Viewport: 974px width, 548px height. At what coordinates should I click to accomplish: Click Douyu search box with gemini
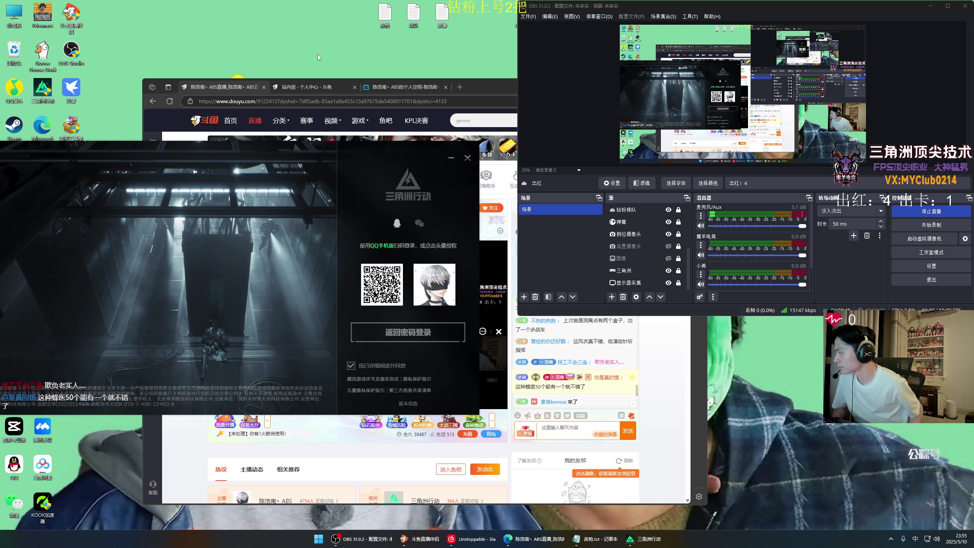483,121
